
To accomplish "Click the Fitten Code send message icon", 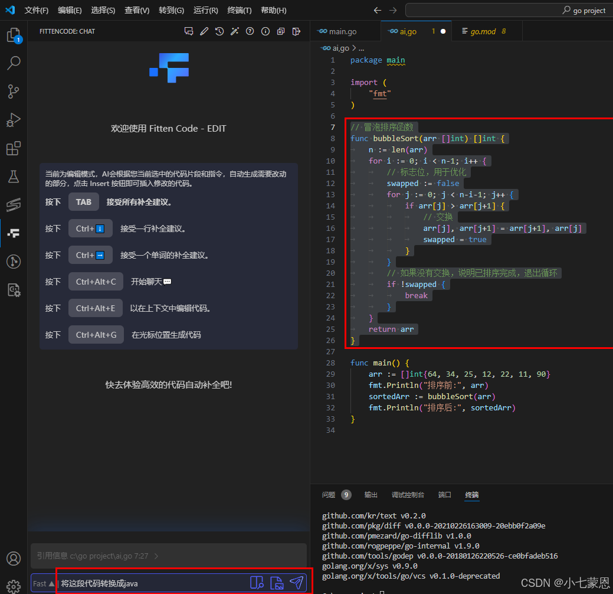I will pyautogui.click(x=297, y=583).
